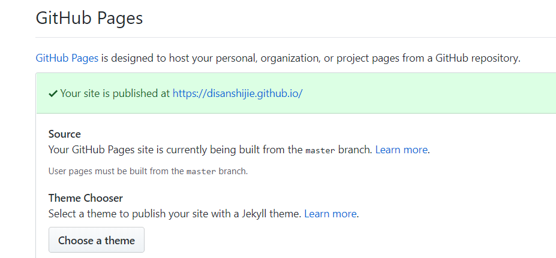
Task: Click 'Select a theme to publish your site' text
Action: pos(175,214)
